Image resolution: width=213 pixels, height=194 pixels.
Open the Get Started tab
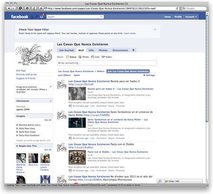pyautogui.click(x=66, y=50)
